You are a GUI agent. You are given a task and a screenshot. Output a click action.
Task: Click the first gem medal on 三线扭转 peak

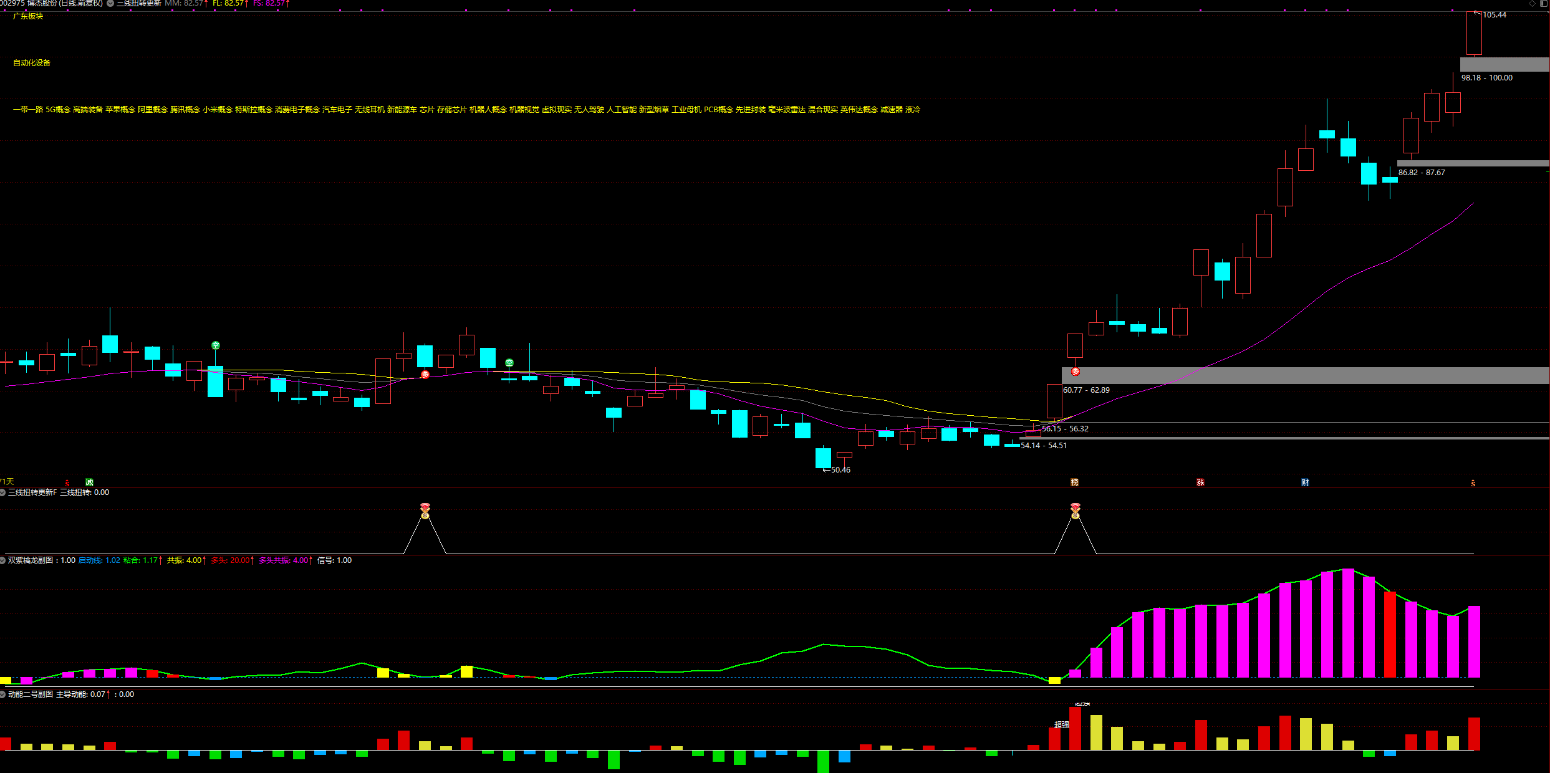tap(425, 511)
